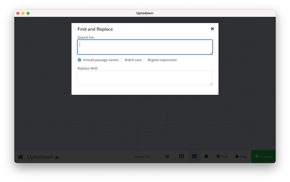
Task: Go to the home library icon
Action: coord(20,157)
